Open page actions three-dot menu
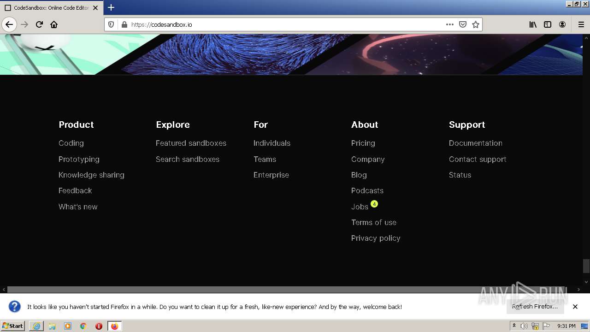 click(449, 24)
